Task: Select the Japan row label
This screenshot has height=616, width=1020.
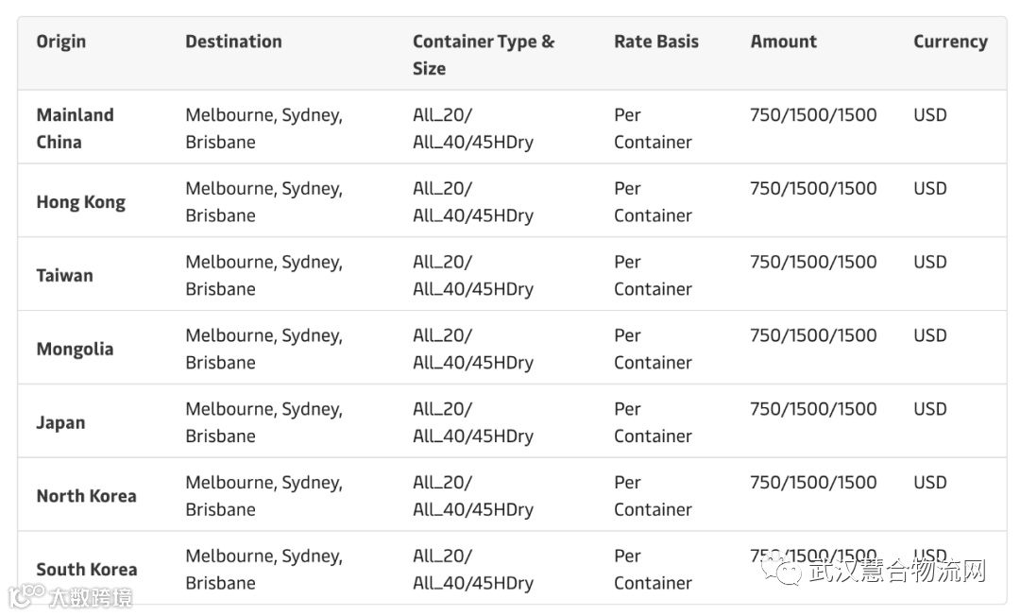Action: (x=60, y=423)
